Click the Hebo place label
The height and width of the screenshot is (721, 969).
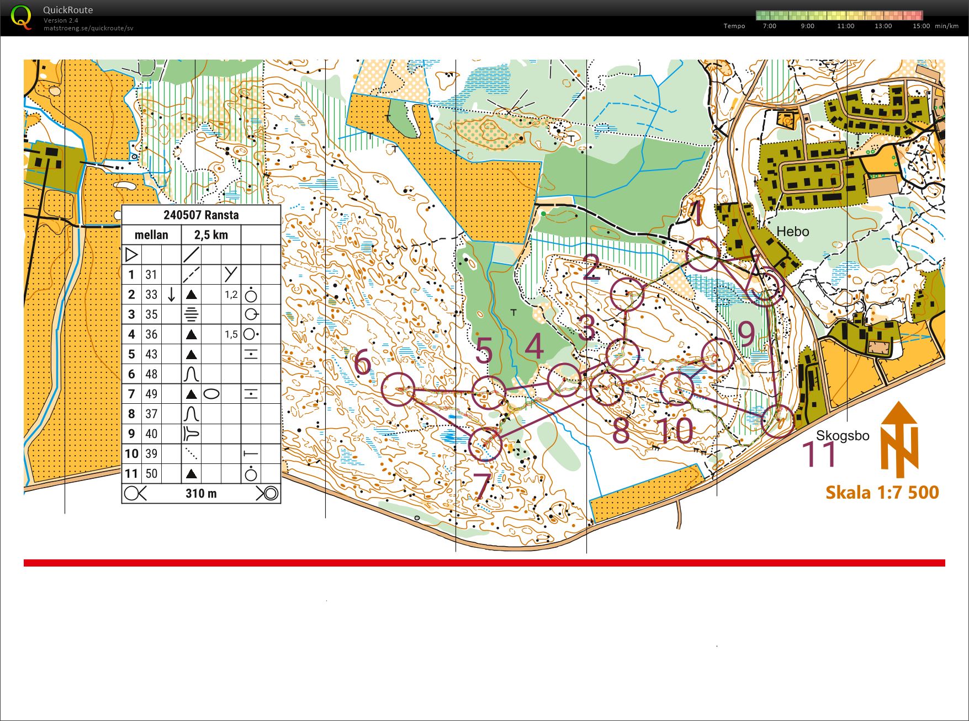793,232
